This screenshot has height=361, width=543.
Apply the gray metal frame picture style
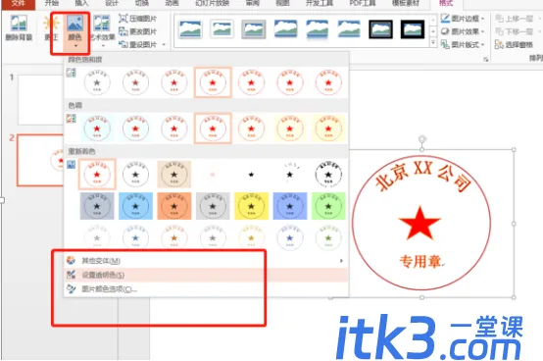pyautogui.click(x=254, y=29)
